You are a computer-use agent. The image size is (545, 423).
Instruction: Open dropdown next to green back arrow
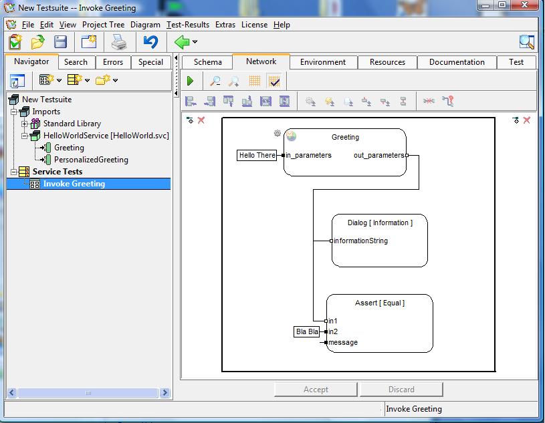195,42
